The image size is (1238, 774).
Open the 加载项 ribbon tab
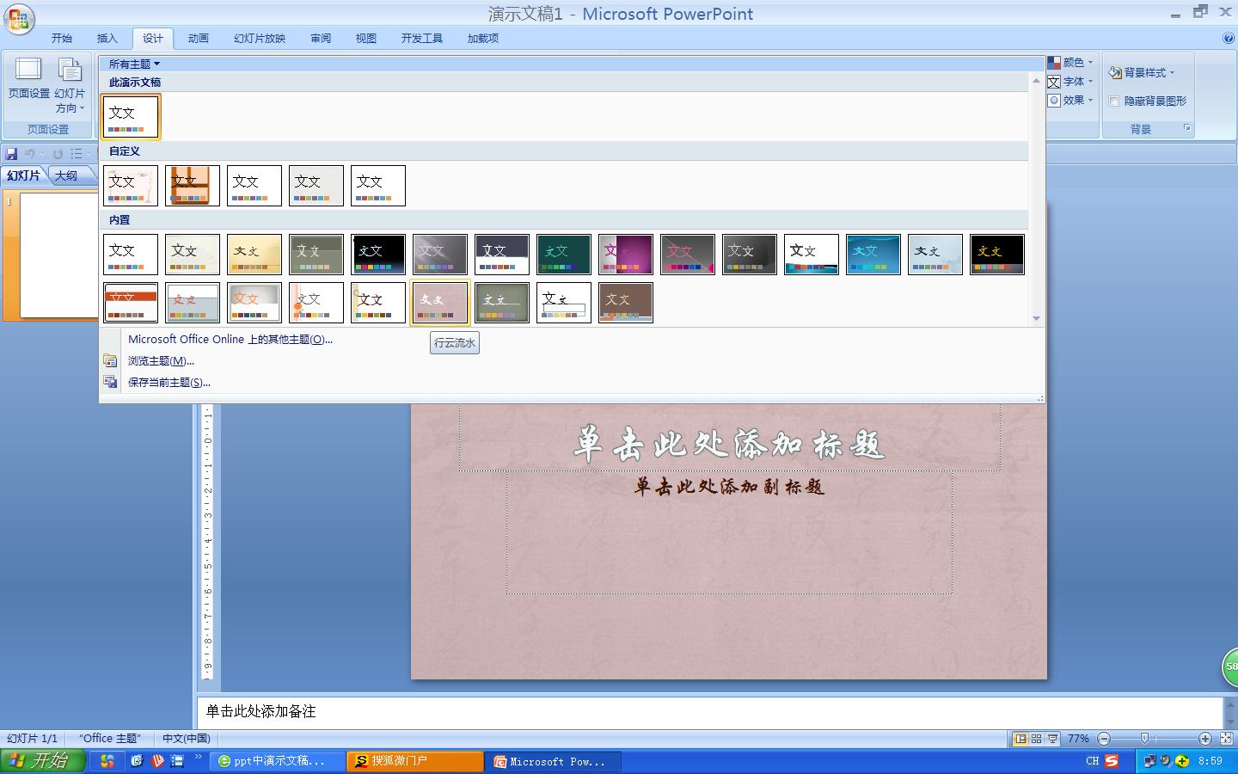[483, 39]
